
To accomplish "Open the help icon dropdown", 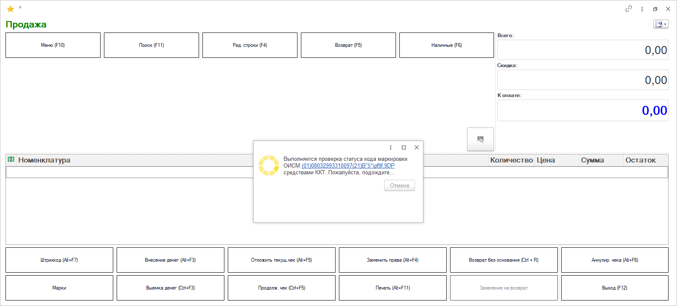I will (x=661, y=24).
